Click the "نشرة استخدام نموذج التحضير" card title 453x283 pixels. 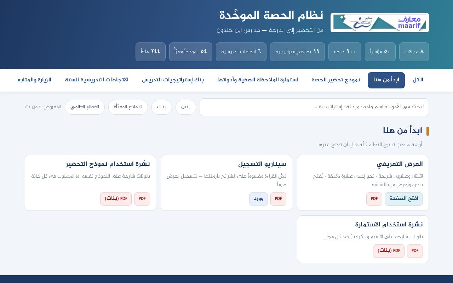(x=108, y=164)
